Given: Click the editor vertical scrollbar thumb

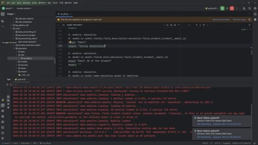Looking at the screenshot, I should click(x=251, y=53).
